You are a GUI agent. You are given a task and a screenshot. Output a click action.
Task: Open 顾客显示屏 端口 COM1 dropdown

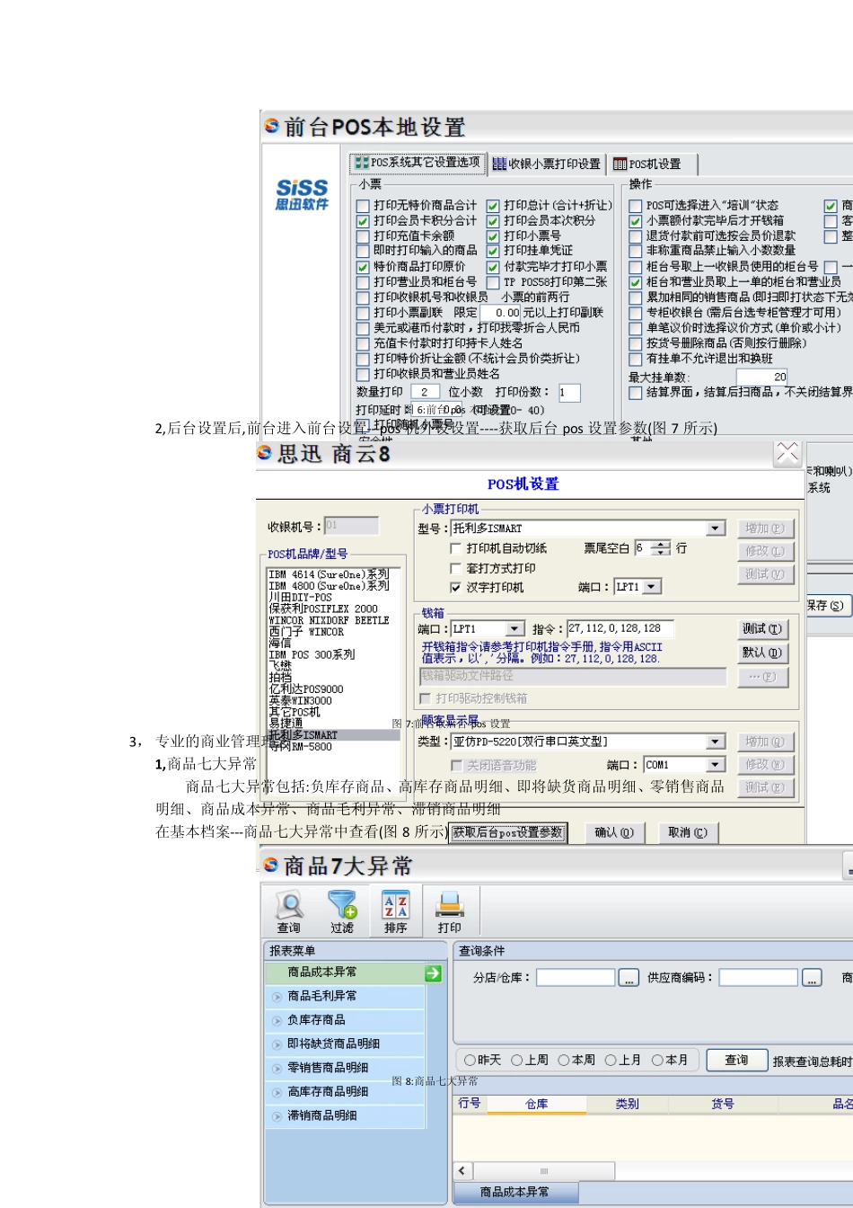point(716,765)
